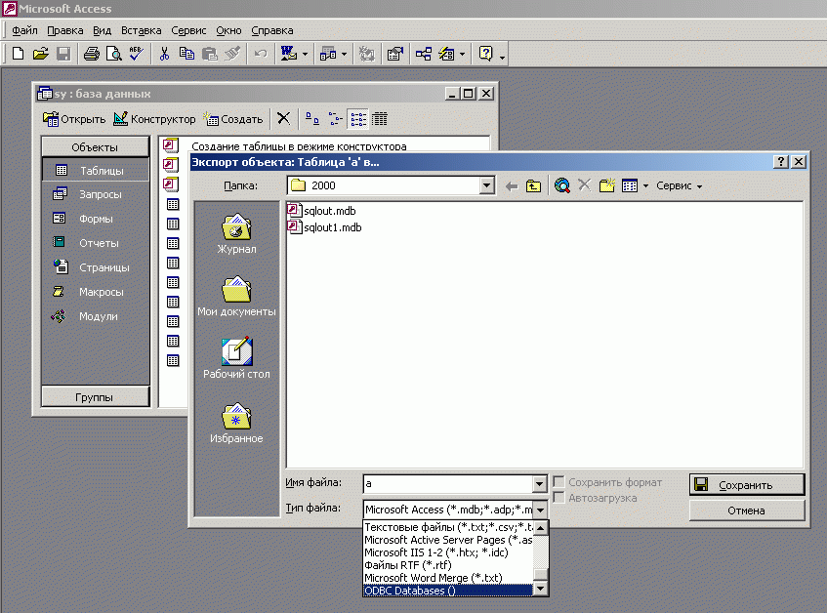The image size is (827, 613).
Task: Select Макросы in objects panel
Action: point(95,292)
